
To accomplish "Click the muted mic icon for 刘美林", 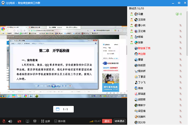I will [180, 116].
